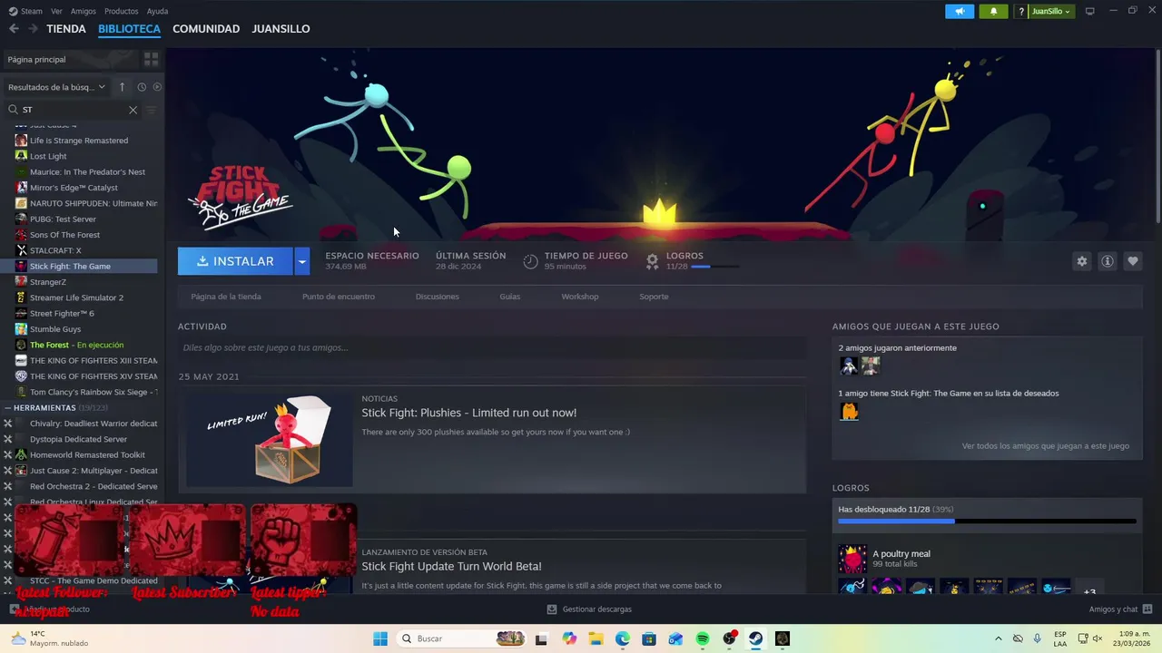Expand the Install options dropdown arrow
Image resolution: width=1162 pixels, height=653 pixels.
[x=302, y=261]
